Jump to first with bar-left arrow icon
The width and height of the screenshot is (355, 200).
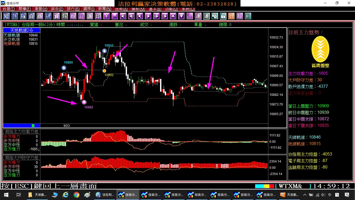click(123, 16)
